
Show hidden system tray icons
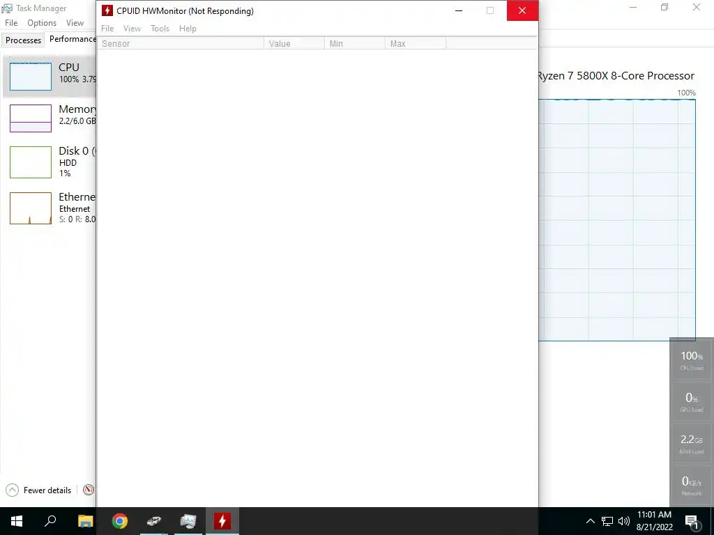(590, 521)
